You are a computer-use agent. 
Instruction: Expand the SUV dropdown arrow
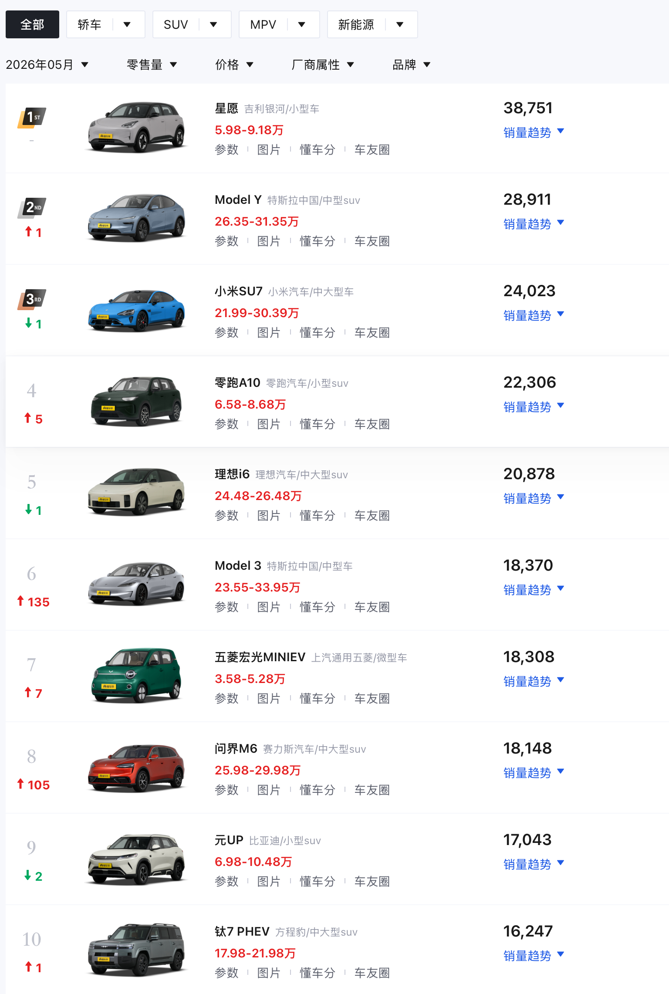tap(213, 24)
